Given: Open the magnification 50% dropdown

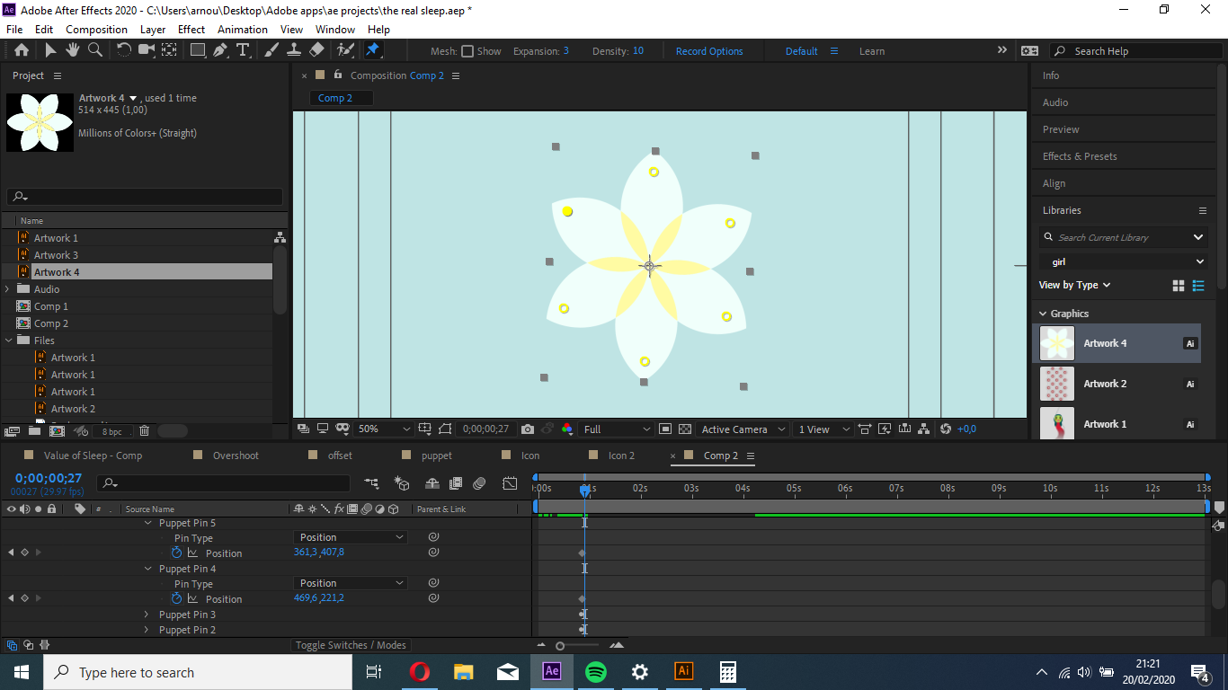Looking at the screenshot, I should 384,429.
